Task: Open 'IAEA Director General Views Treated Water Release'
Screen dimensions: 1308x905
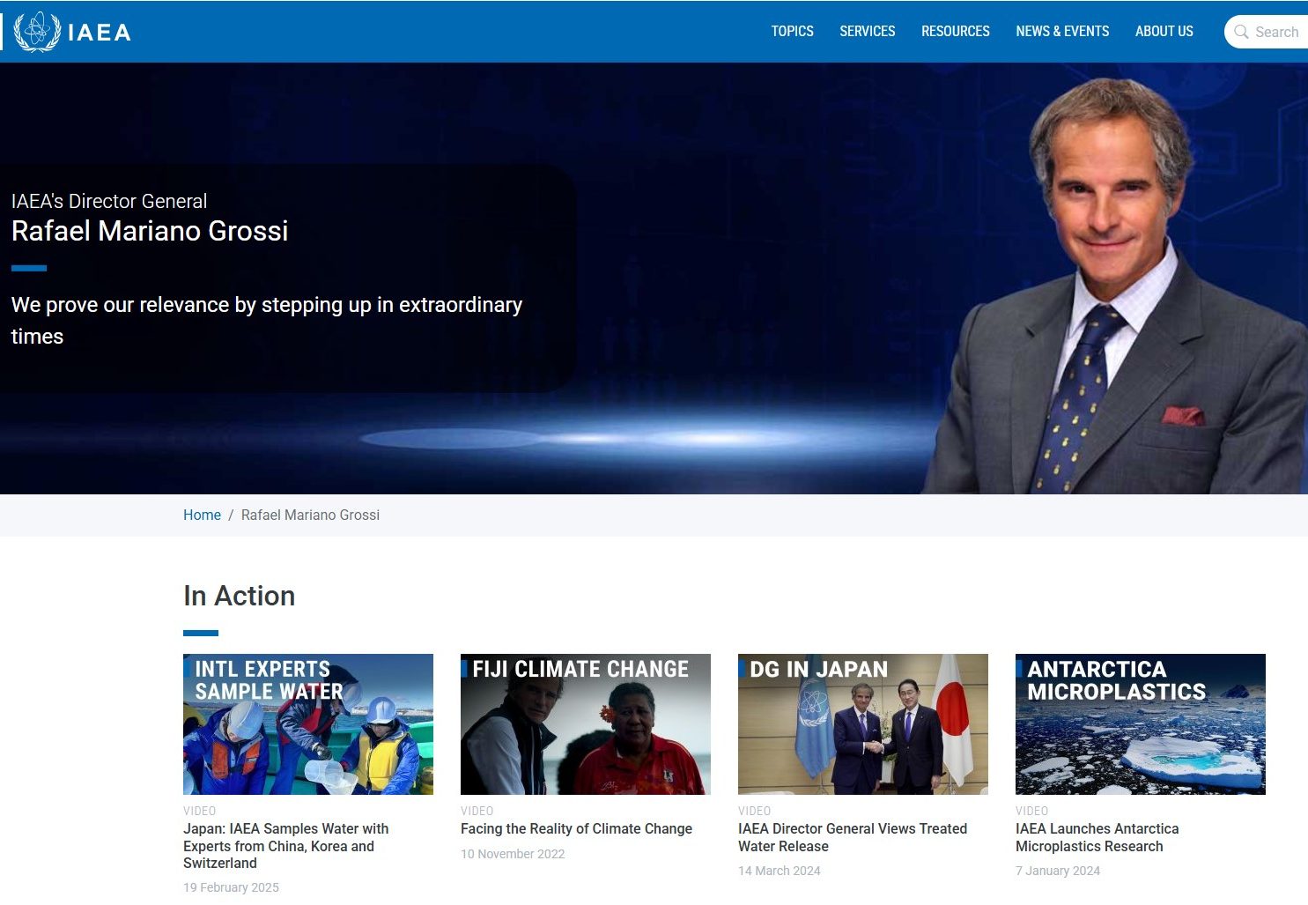Action: [852, 837]
